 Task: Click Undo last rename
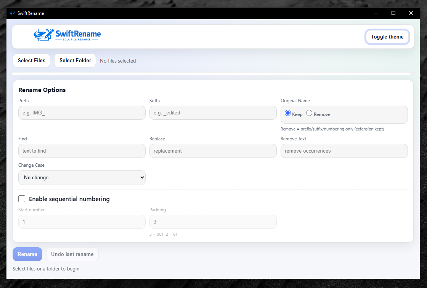72,254
